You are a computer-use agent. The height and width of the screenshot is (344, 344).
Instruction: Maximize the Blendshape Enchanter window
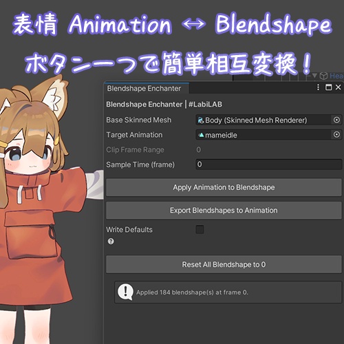(328, 87)
